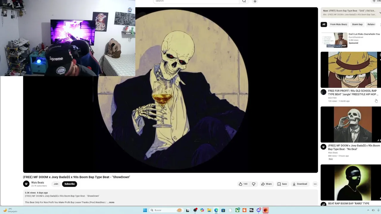Switch to Microsoft Edge in the taskbar
This screenshot has width=381, height=214.
(216, 210)
